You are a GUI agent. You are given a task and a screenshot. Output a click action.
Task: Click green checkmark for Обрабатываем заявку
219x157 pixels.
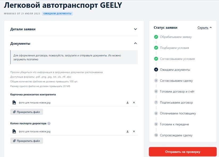point(156,37)
